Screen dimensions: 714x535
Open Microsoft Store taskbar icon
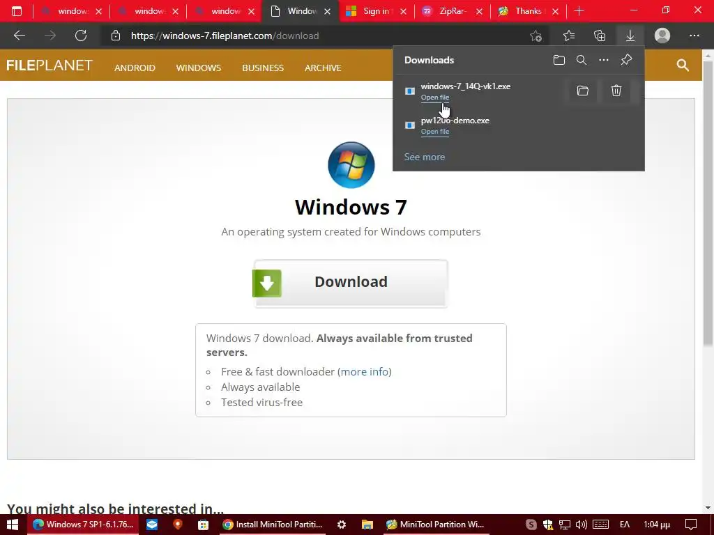(x=203, y=525)
